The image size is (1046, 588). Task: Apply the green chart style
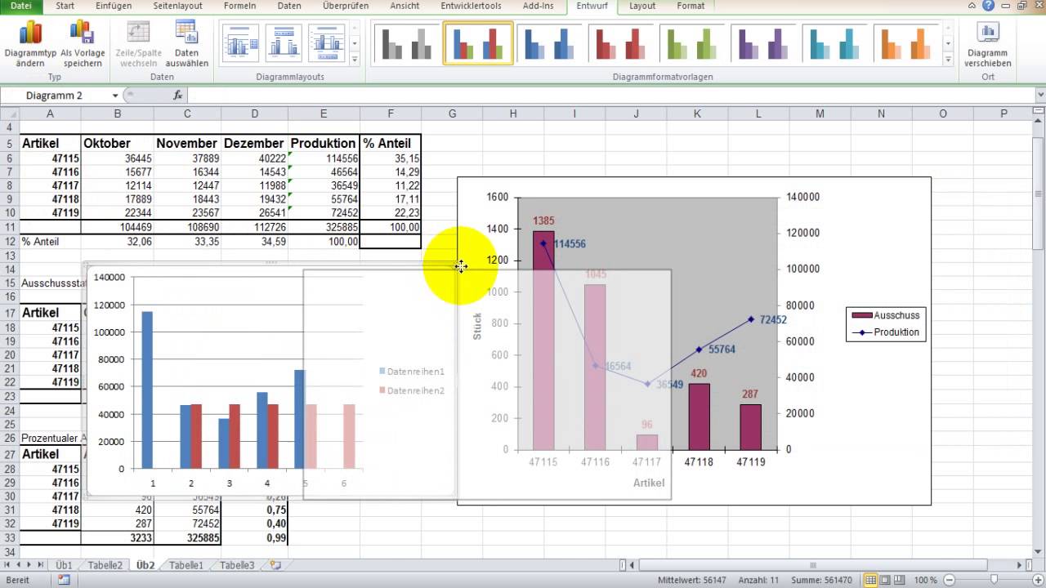point(691,43)
